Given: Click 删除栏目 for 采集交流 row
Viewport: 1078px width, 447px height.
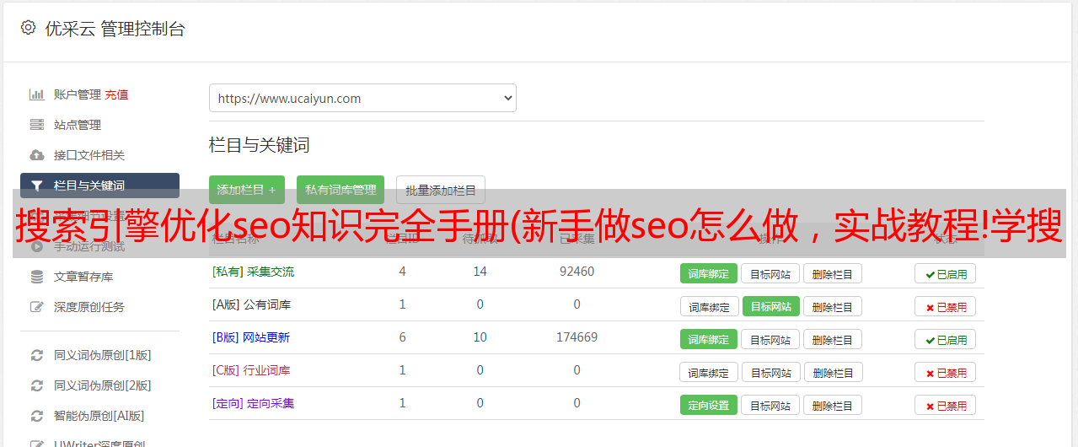Looking at the screenshot, I should pos(833,273).
